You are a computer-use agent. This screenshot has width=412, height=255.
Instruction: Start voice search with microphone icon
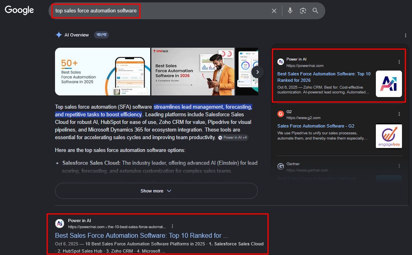point(290,10)
